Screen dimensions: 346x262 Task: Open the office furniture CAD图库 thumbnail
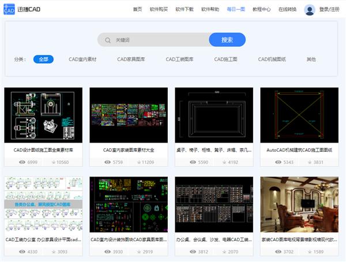click(43, 204)
